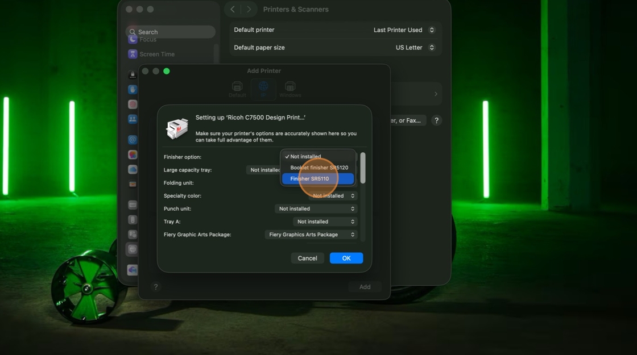Select Printers & Scanners sidebar icon
Screen dimensions: 637x355
pos(133,249)
